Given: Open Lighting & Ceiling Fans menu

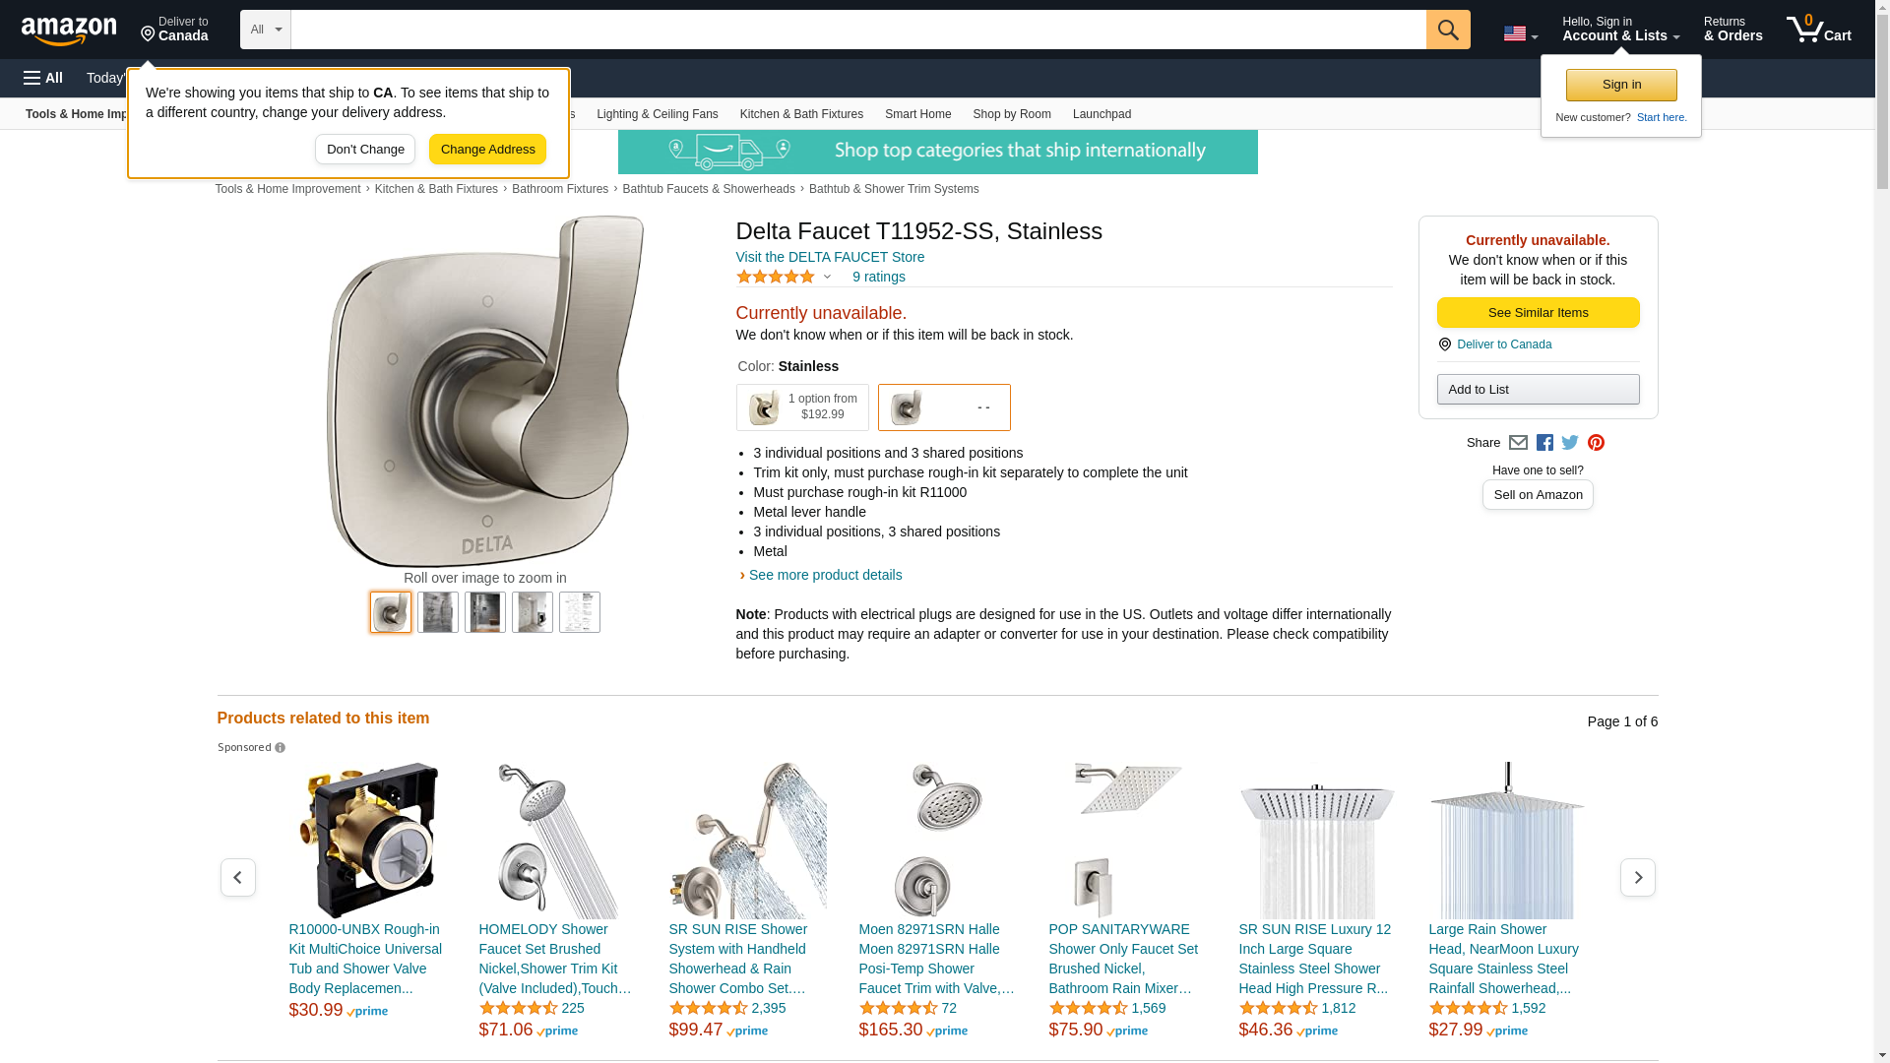Looking at the screenshot, I should [657, 114].
